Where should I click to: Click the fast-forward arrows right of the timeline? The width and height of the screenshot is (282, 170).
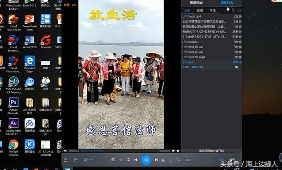pyautogui.click(x=173, y=151)
